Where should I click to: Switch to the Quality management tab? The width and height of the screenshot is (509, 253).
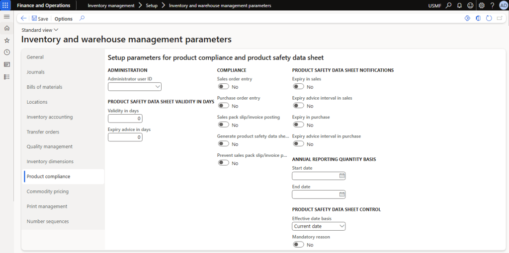pos(50,147)
